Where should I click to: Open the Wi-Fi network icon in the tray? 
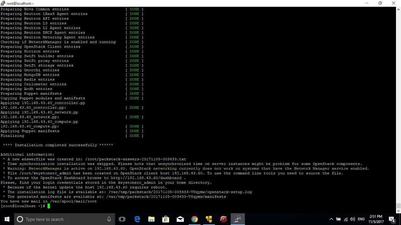(346, 219)
